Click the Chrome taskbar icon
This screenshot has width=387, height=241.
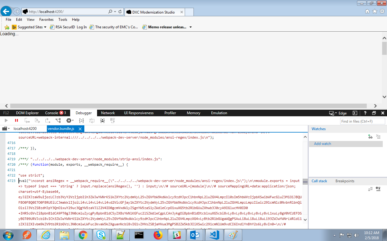(83, 235)
